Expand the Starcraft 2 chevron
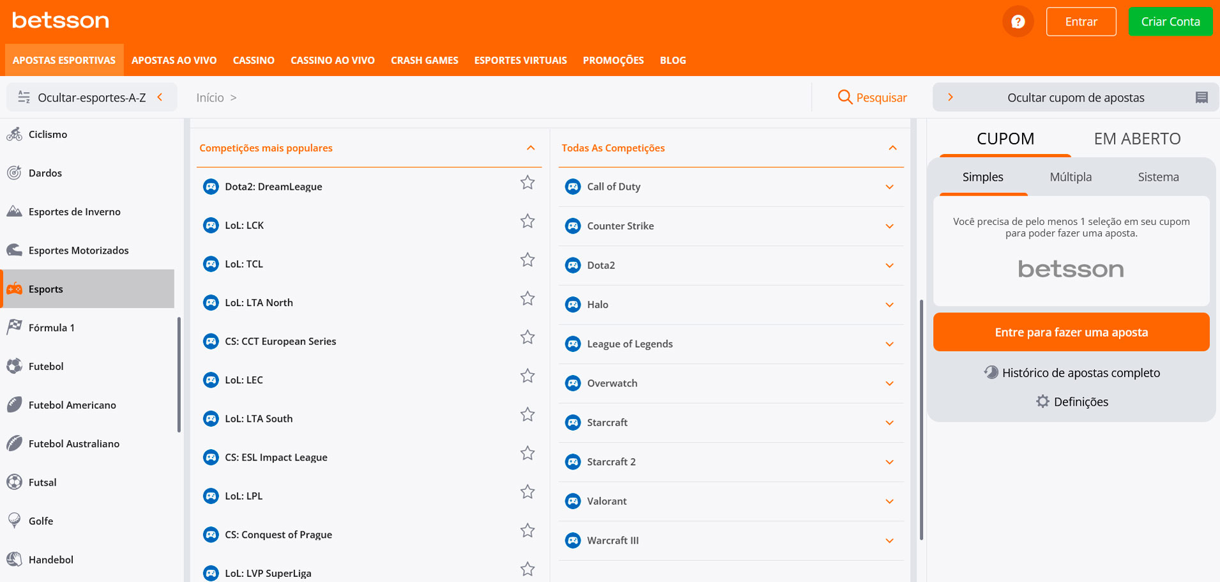This screenshot has width=1220, height=582. [x=890, y=462]
